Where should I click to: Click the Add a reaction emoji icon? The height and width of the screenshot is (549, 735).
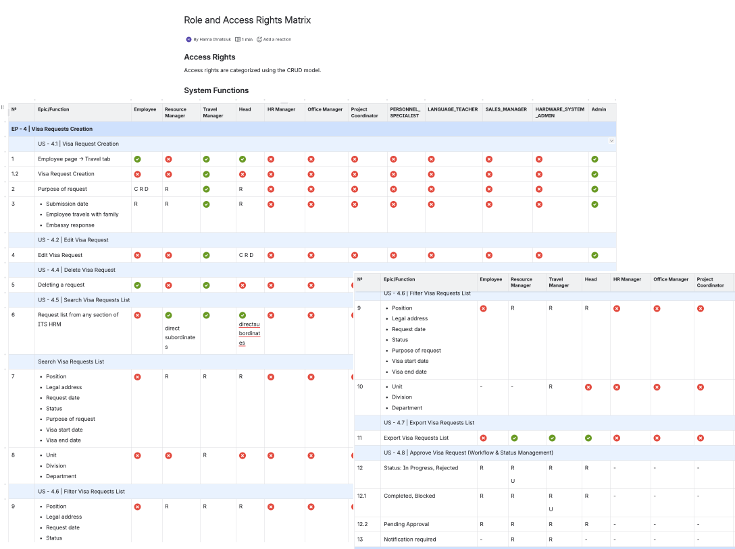[259, 40]
